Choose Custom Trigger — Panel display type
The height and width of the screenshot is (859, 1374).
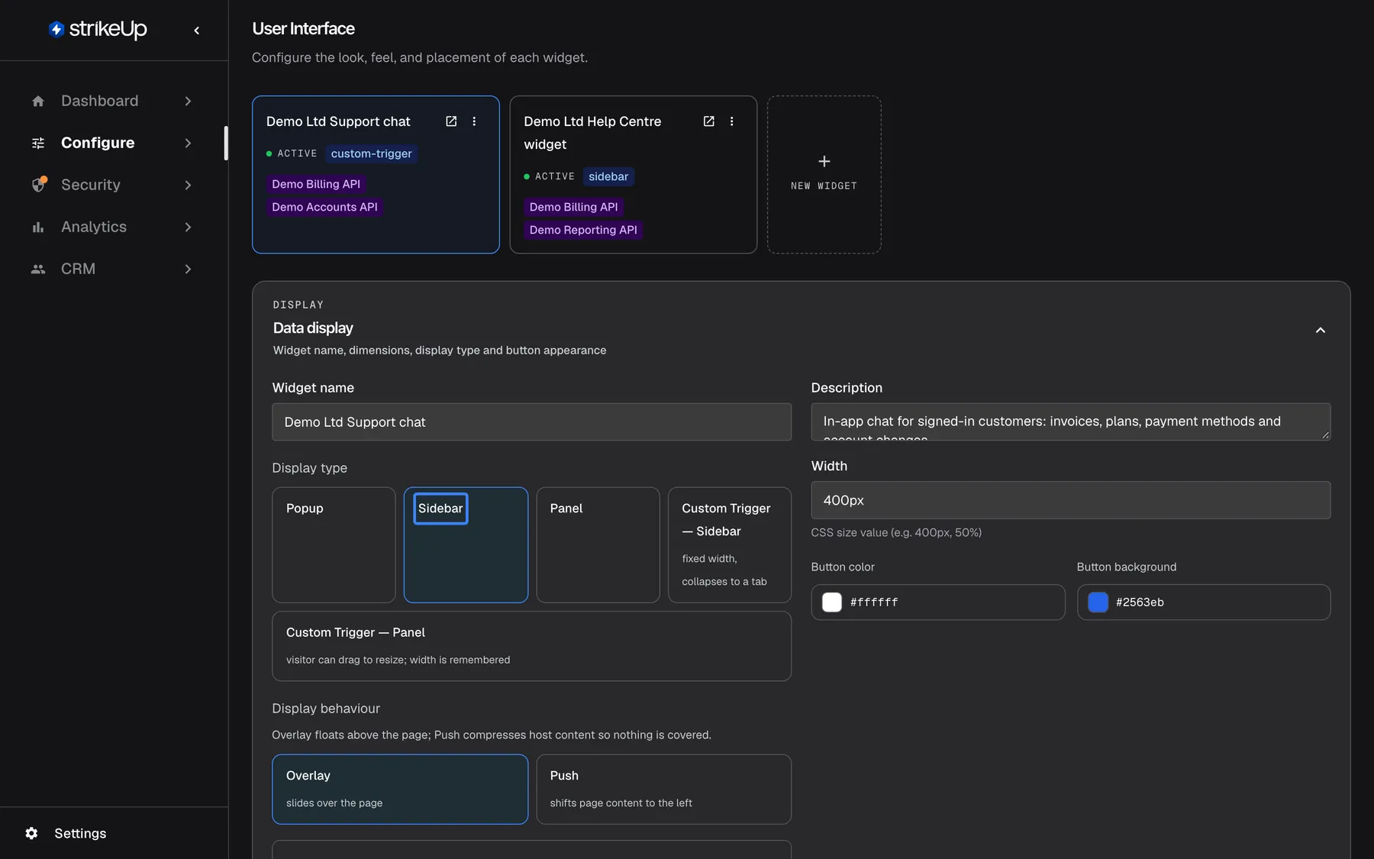pos(531,646)
